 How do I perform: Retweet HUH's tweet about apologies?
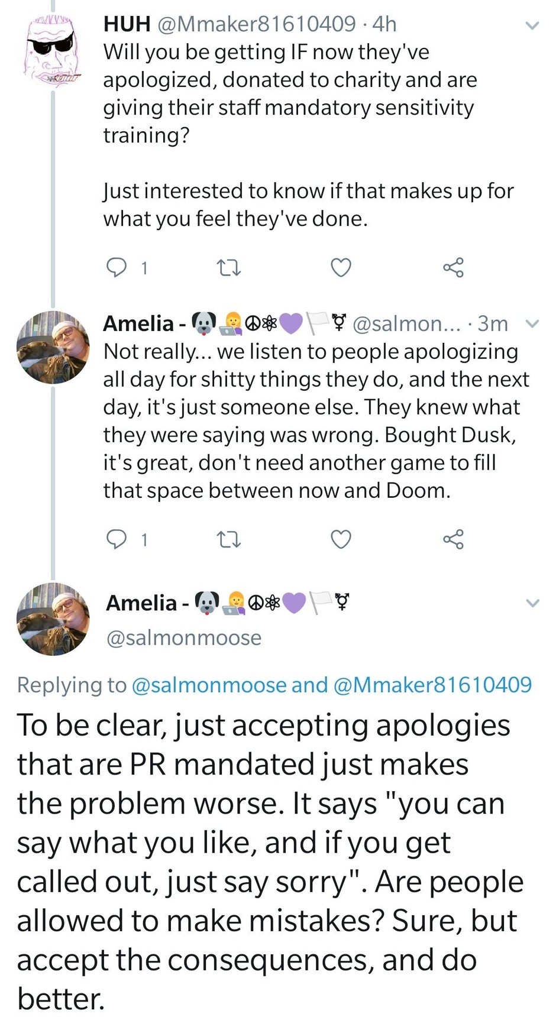tap(229, 268)
